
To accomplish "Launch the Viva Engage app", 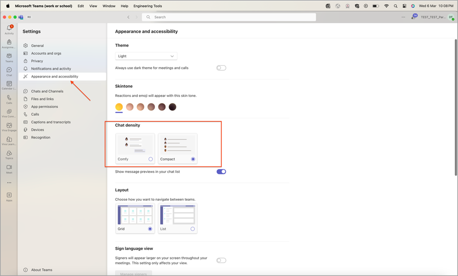I will tap(9, 127).
